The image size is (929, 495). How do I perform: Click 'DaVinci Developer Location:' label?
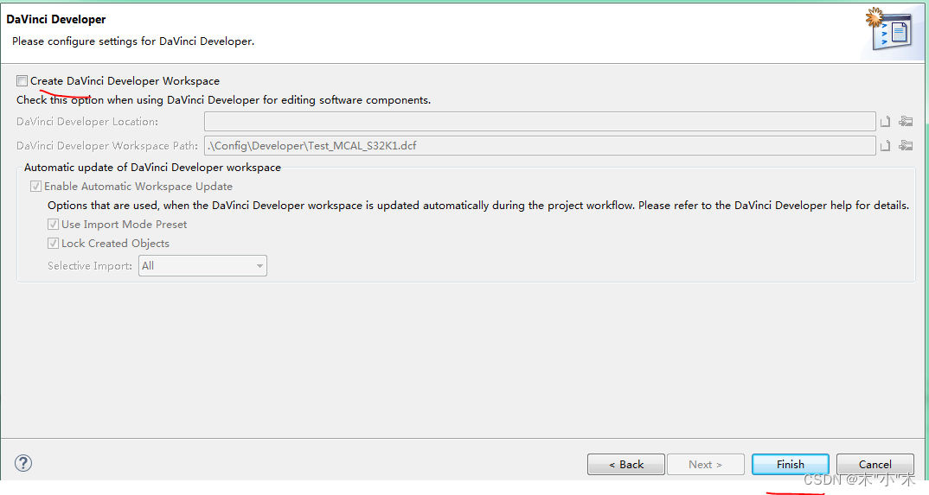pos(87,122)
